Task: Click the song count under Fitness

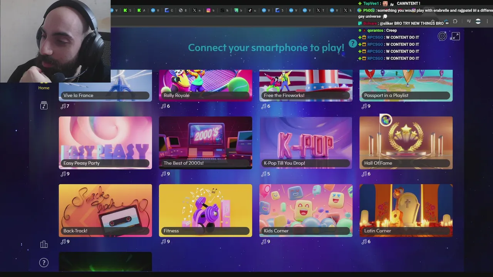Action: 165,242
